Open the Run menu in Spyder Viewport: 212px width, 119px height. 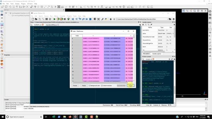[x=51, y=16]
